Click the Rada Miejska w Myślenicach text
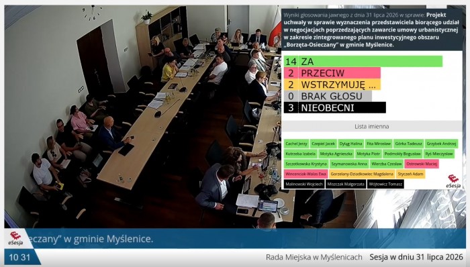Screen dimensions: 470x267 point(314,257)
